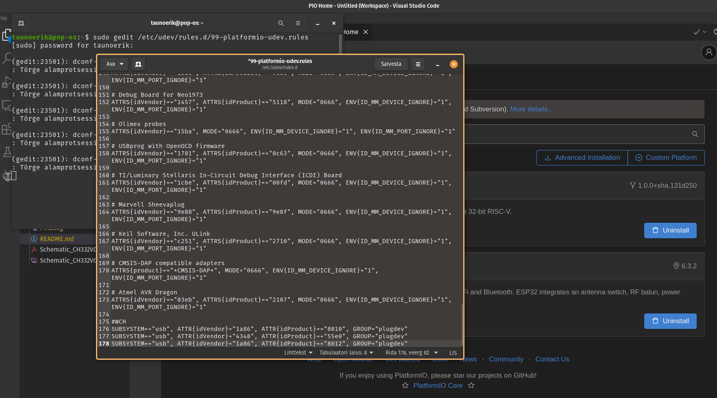Image resolution: width=717 pixels, height=398 pixels.
Task: Click the Salvesta save button
Action: [x=391, y=64]
